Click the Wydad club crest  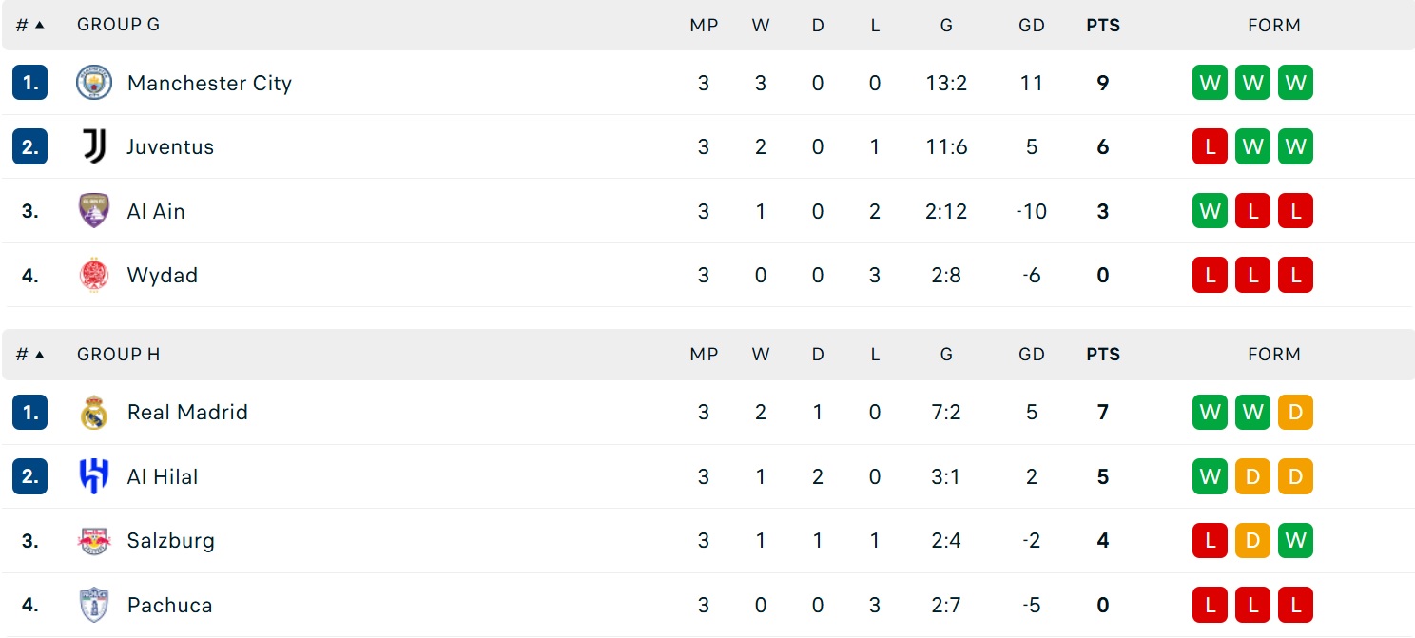point(94,275)
